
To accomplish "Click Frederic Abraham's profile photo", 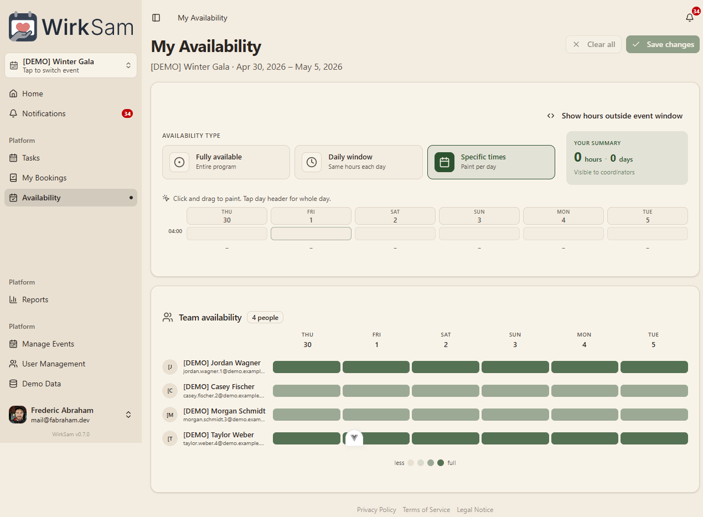I will (18, 415).
